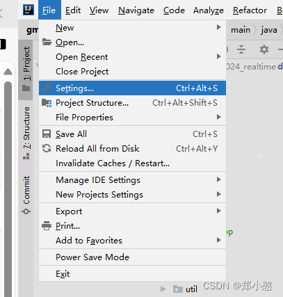Expand the Open Recent submenu
283x297 pixels.
click(132, 57)
